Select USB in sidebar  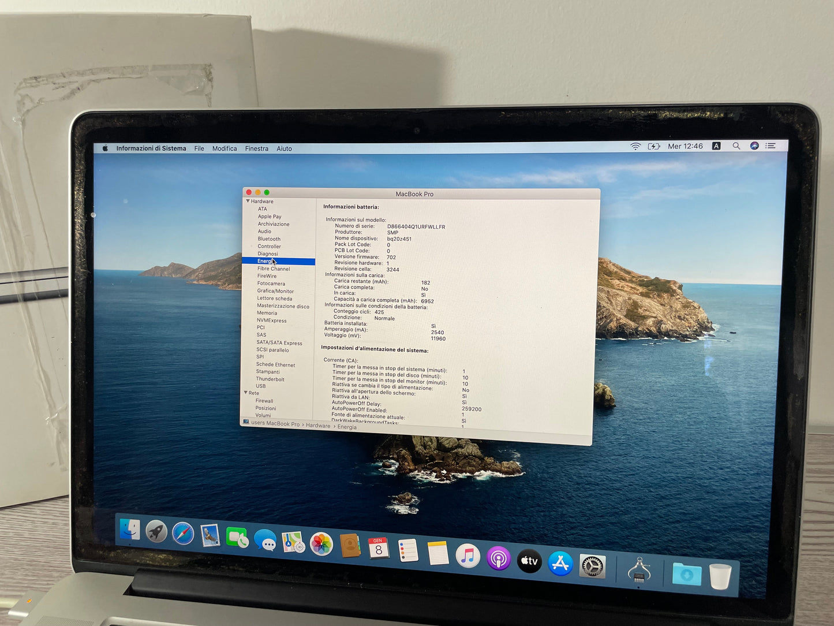pos(261,386)
